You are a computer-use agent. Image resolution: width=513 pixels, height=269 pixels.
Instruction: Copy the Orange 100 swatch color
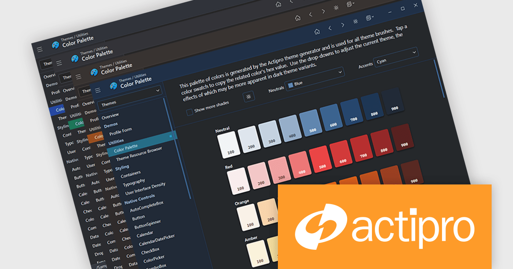[248, 217]
